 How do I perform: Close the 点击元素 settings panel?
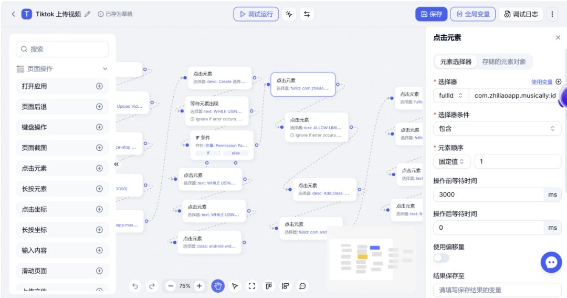point(558,38)
